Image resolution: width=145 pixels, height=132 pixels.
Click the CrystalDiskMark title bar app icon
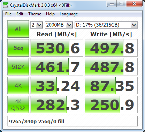[x=6, y=5]
